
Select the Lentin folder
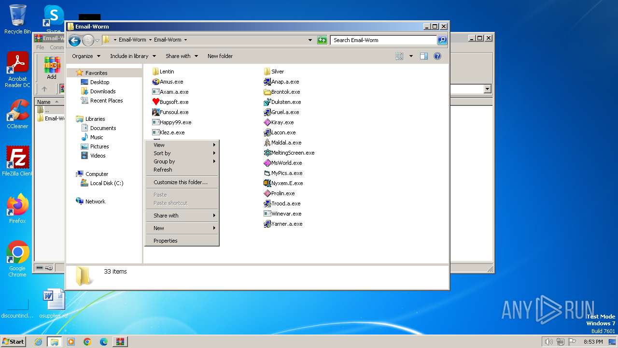[163, 72]
